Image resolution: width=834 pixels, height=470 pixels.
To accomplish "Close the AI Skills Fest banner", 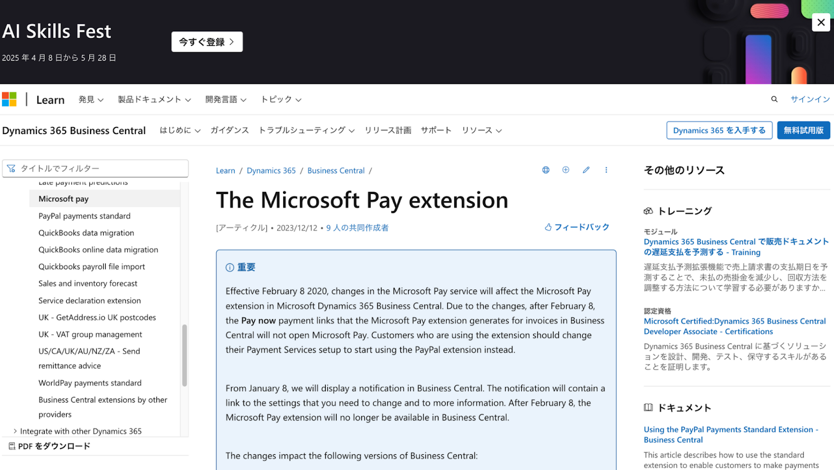I will [x=821, y=22].
